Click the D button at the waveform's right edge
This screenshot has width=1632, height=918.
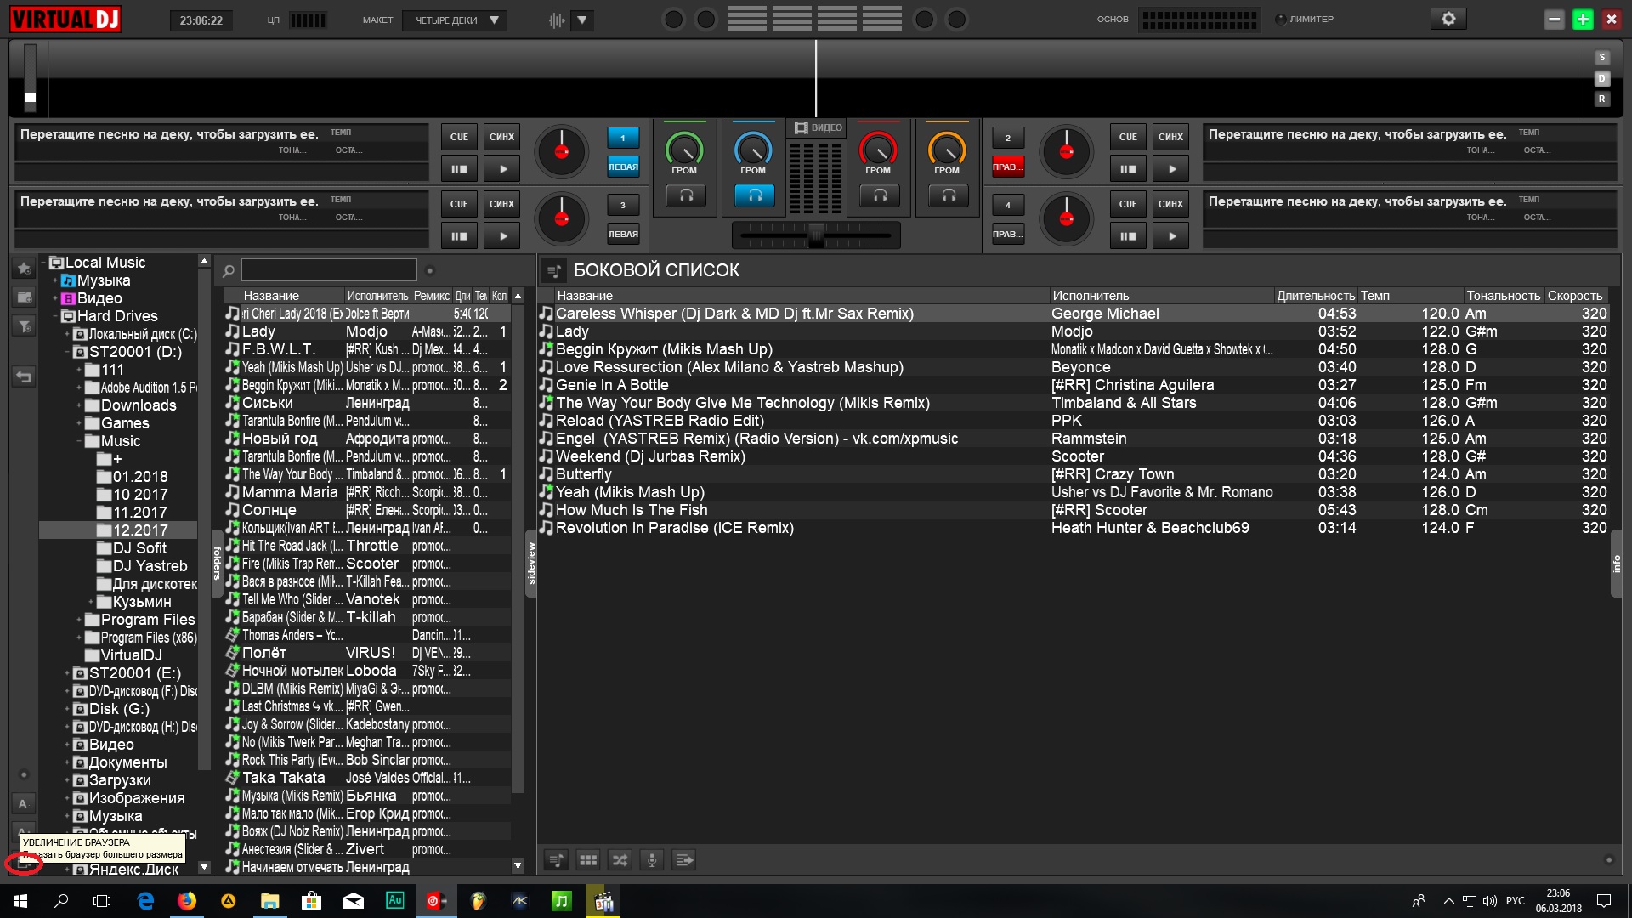point(1601,78)
